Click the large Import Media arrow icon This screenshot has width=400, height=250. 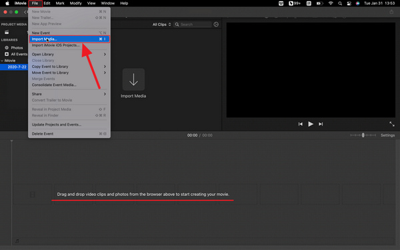pyautogui.click(x=133, y=79)
